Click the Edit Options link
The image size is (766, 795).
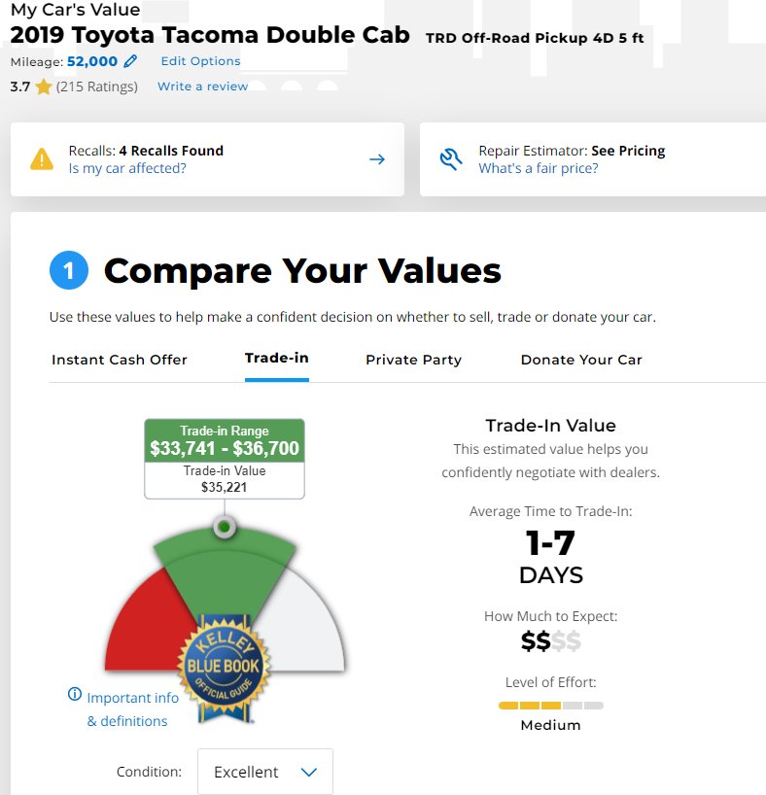click(200, 61)
